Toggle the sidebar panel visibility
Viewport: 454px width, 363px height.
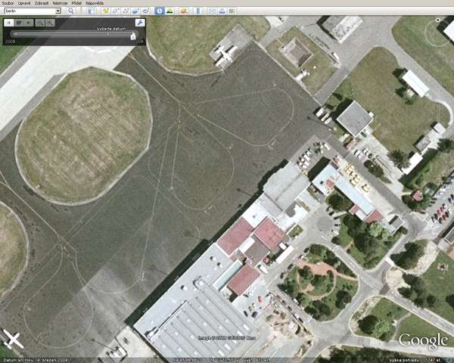90,11
